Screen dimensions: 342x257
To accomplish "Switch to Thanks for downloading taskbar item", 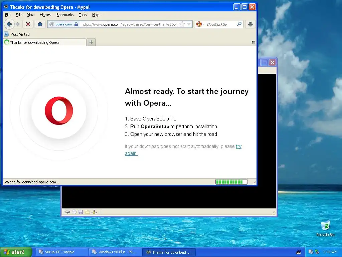I will pos(169,252).
